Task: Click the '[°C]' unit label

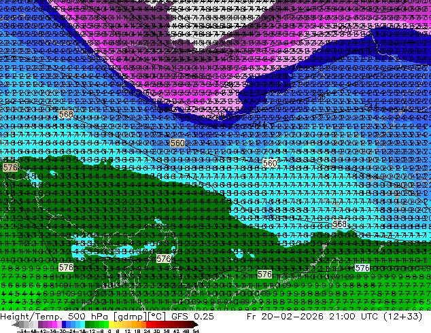Action: click(156, 317)
